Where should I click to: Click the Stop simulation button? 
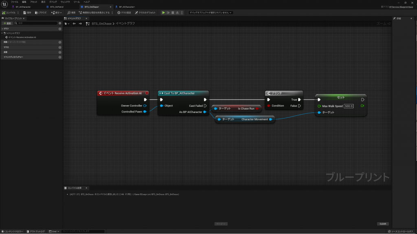coord(173,13)
